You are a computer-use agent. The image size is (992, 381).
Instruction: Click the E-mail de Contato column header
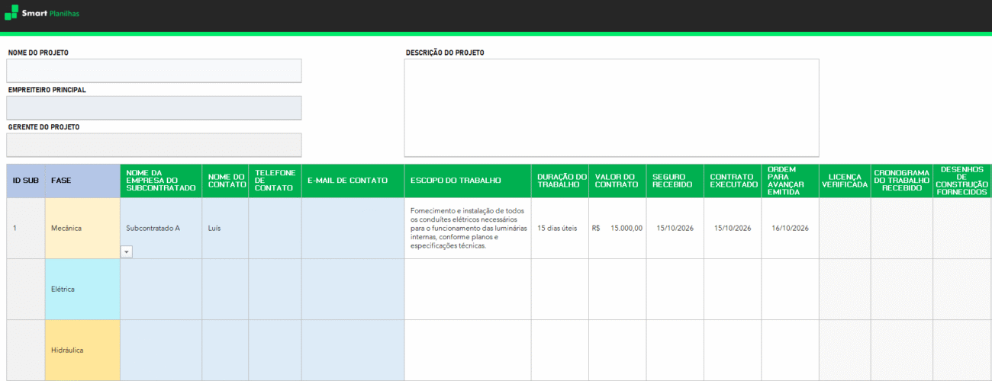pyautogui.click(x=353, y=181)
